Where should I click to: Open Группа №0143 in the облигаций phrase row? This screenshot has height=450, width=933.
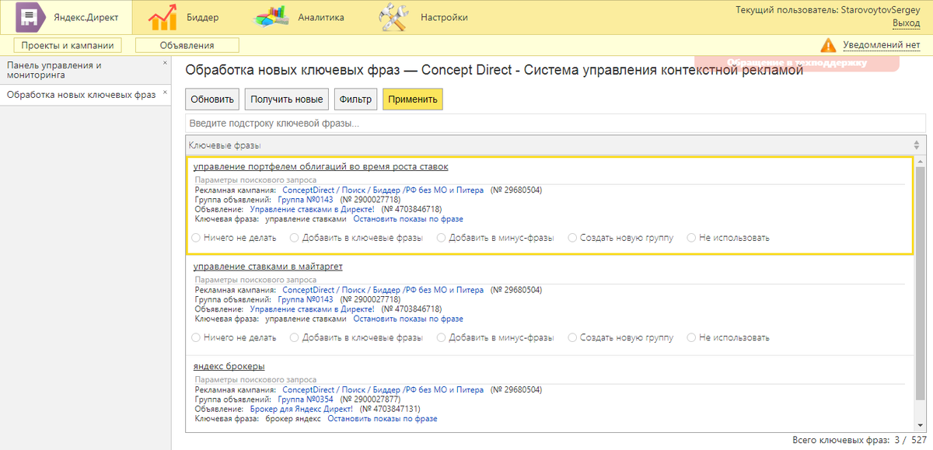point(306,200)
